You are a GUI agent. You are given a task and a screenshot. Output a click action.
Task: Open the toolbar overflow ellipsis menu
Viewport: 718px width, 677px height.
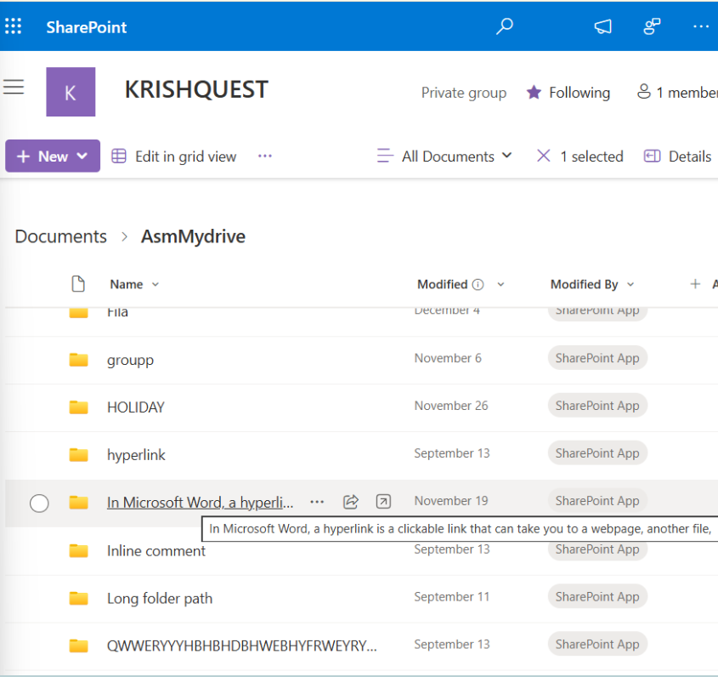coord(264,156)
